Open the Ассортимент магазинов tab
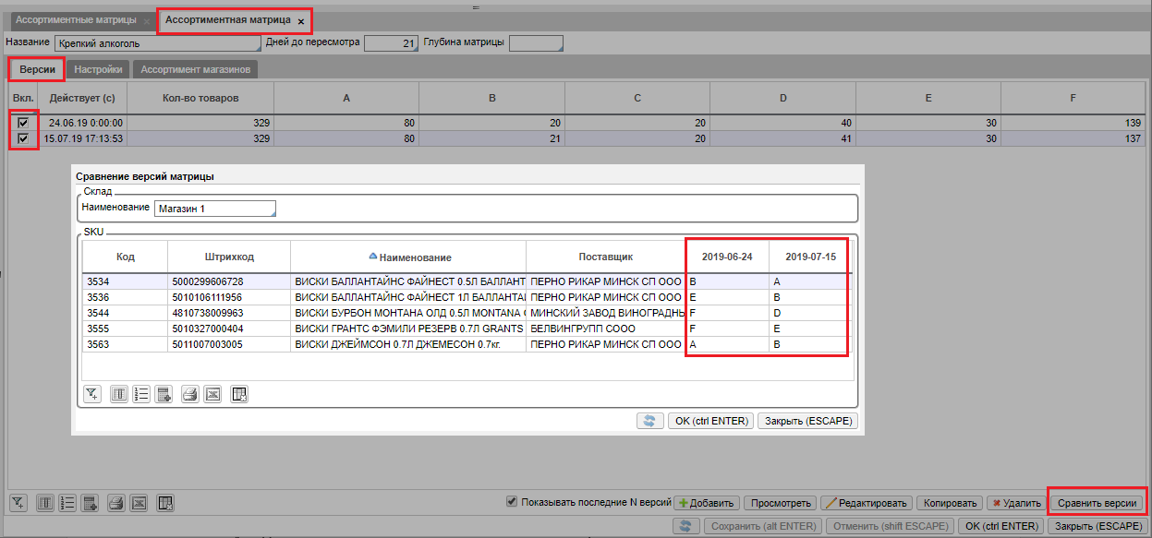The height and width of the screenshot is (538, 1152). pos(195,69)
